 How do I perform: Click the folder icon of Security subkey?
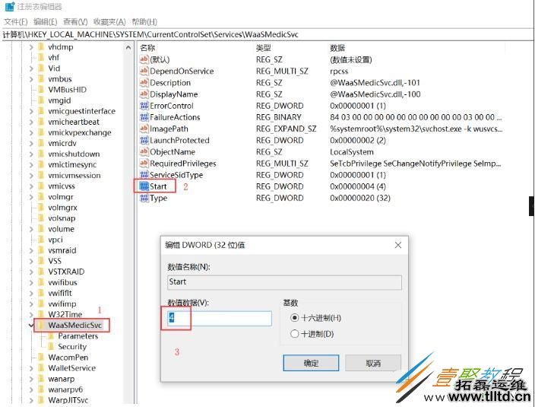coord(51,347)
